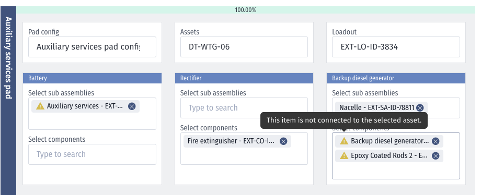Select the Battery section header
This screenshot has width=481, height=195.
tap(92, 78)
